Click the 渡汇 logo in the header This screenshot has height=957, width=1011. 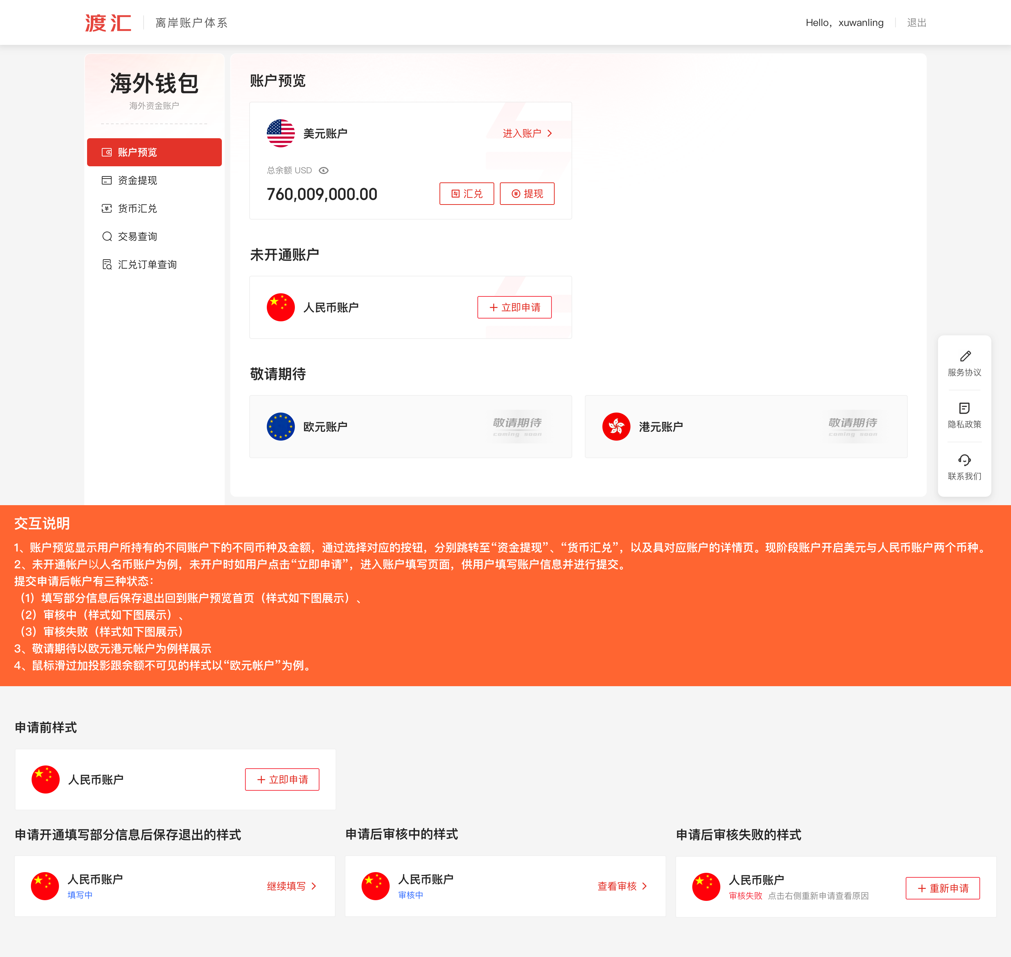pos(108,23)
